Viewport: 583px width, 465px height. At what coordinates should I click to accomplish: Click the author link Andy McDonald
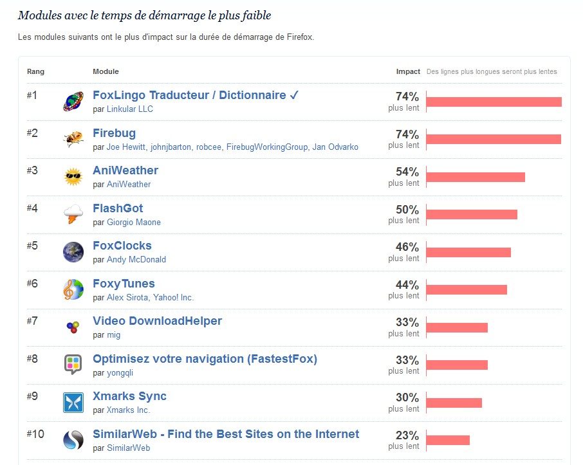136,259
